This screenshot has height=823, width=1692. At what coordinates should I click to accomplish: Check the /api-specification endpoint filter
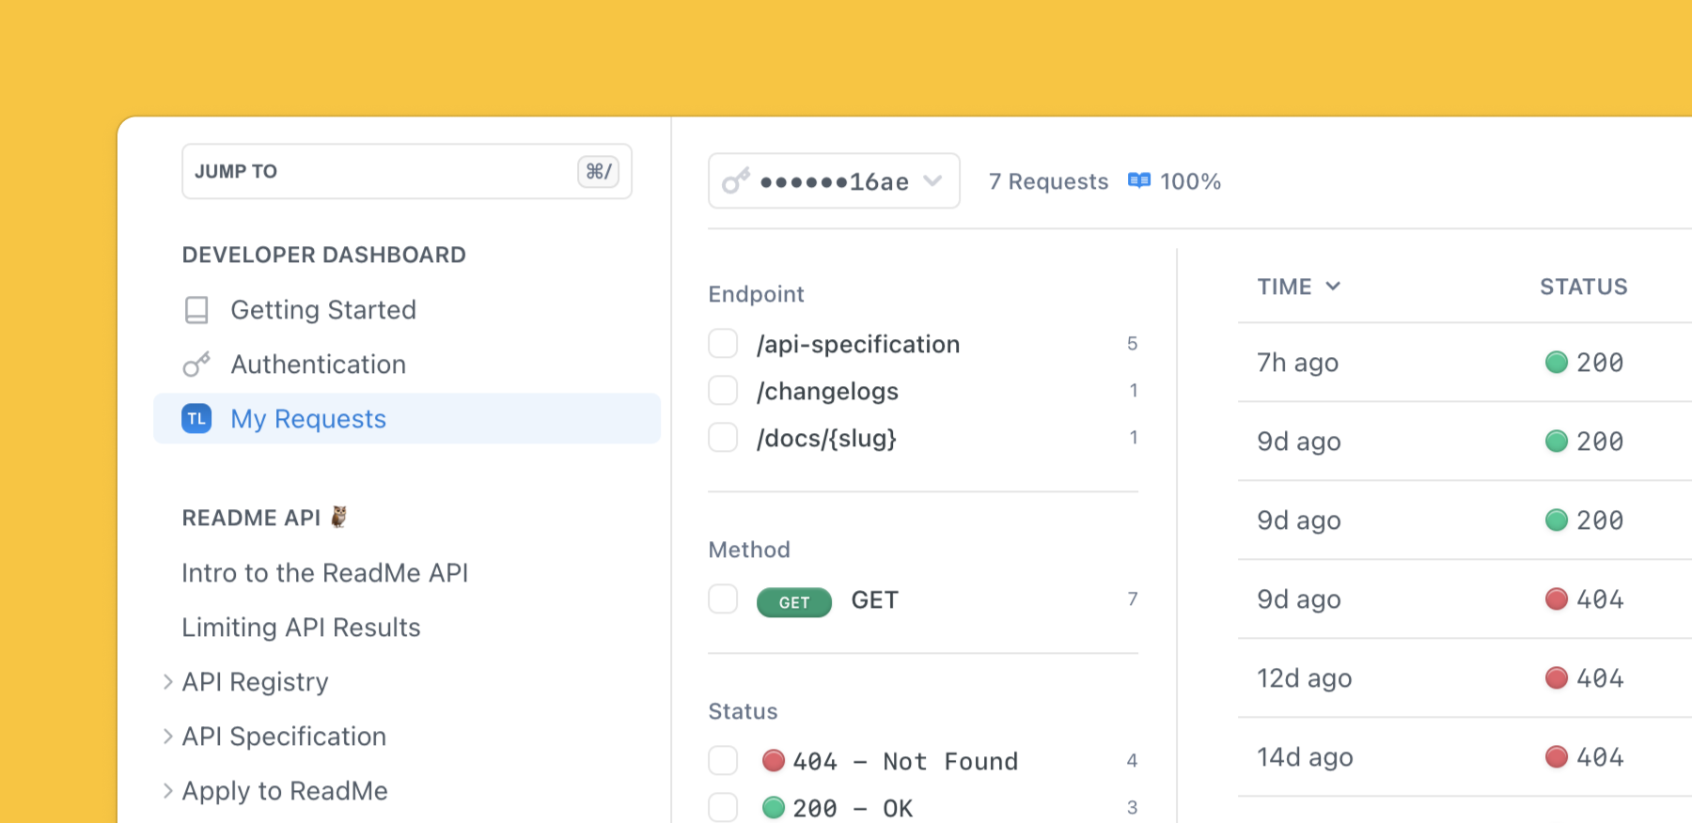(x=723, y=344)
